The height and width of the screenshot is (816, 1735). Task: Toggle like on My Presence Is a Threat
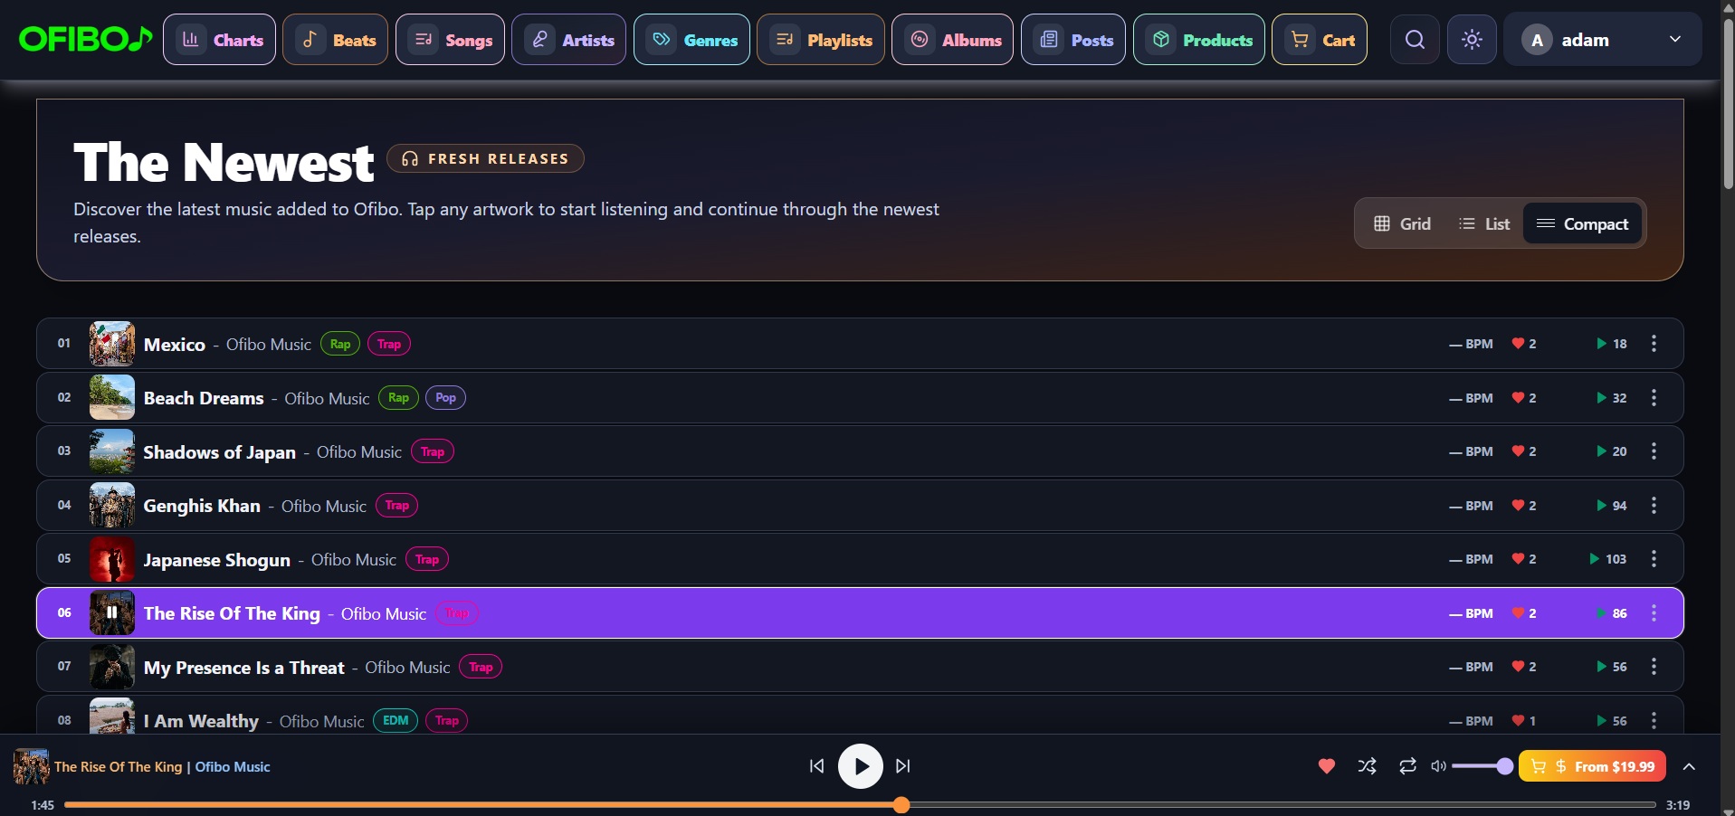pos(1518,667)
